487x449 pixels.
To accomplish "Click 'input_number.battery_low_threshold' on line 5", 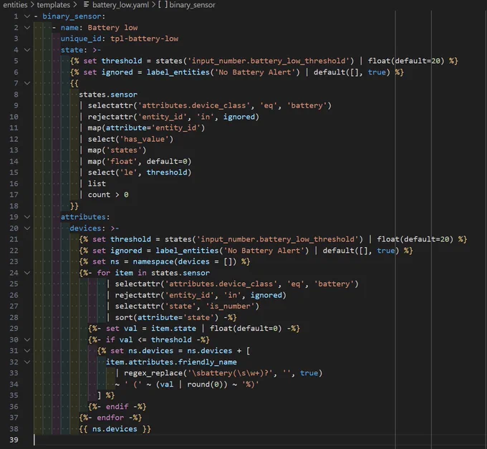I will point(269,61).
